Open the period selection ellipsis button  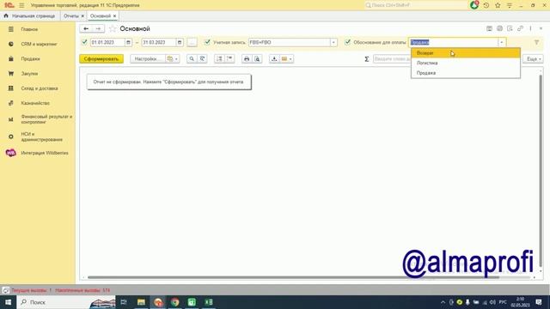coord(192,42)
